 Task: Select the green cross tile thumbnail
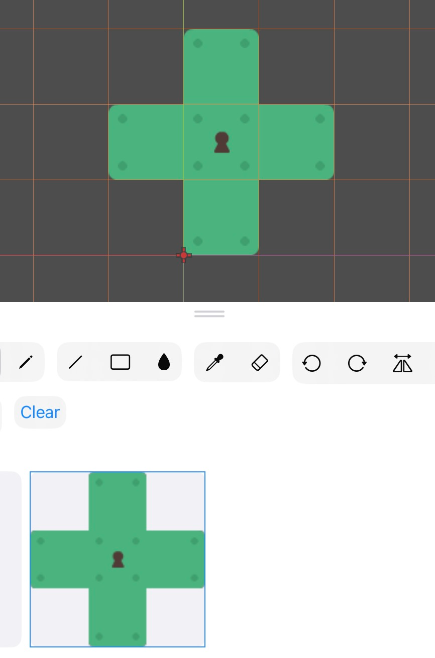pos(118,559)
